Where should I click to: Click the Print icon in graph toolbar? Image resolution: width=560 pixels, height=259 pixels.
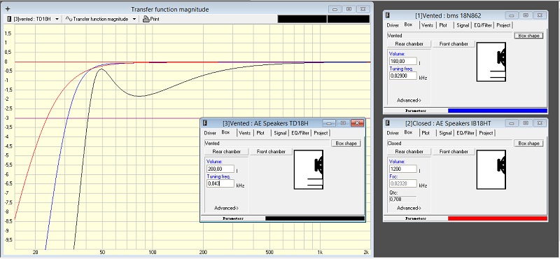point(146,20)
